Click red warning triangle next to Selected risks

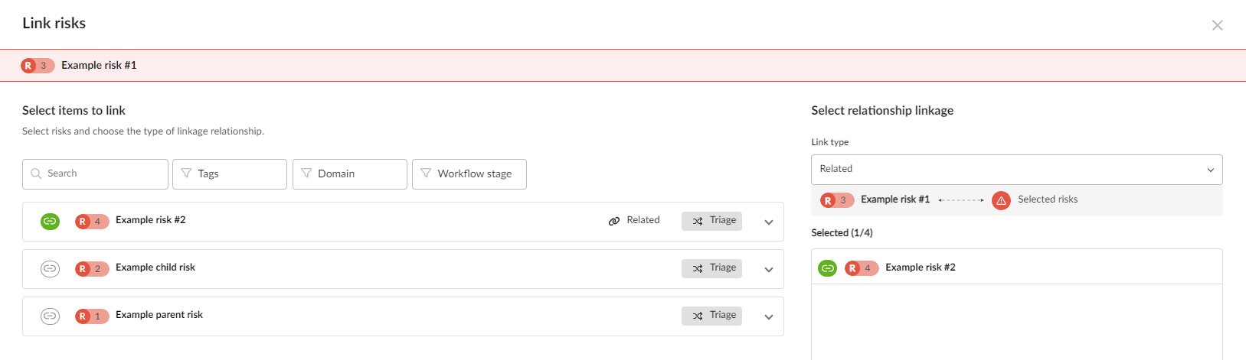click(1001, 200)
